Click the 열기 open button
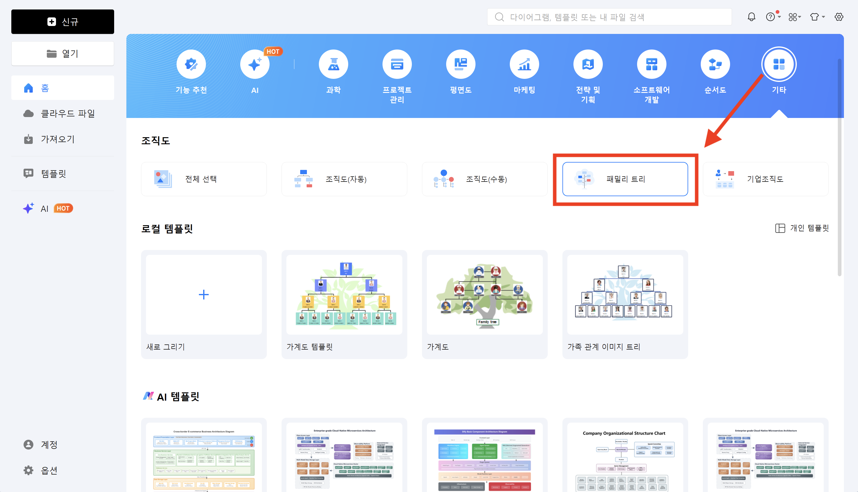Viewport: 858px width, 492px height. pos(63,53)
